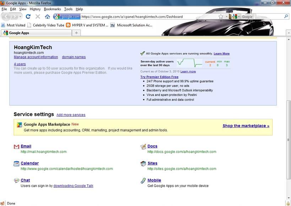This screenshot has width=291, height=206.
Task: Click the calendar icon beside Calendar
Action: [x=16, y=164]
